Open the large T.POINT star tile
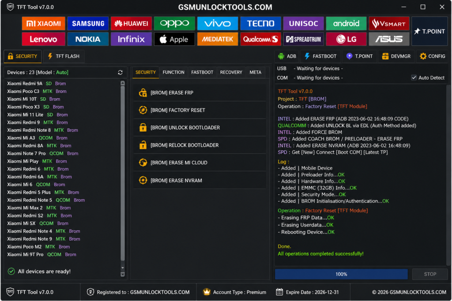 pyautogui.click(x=429, y=31)
